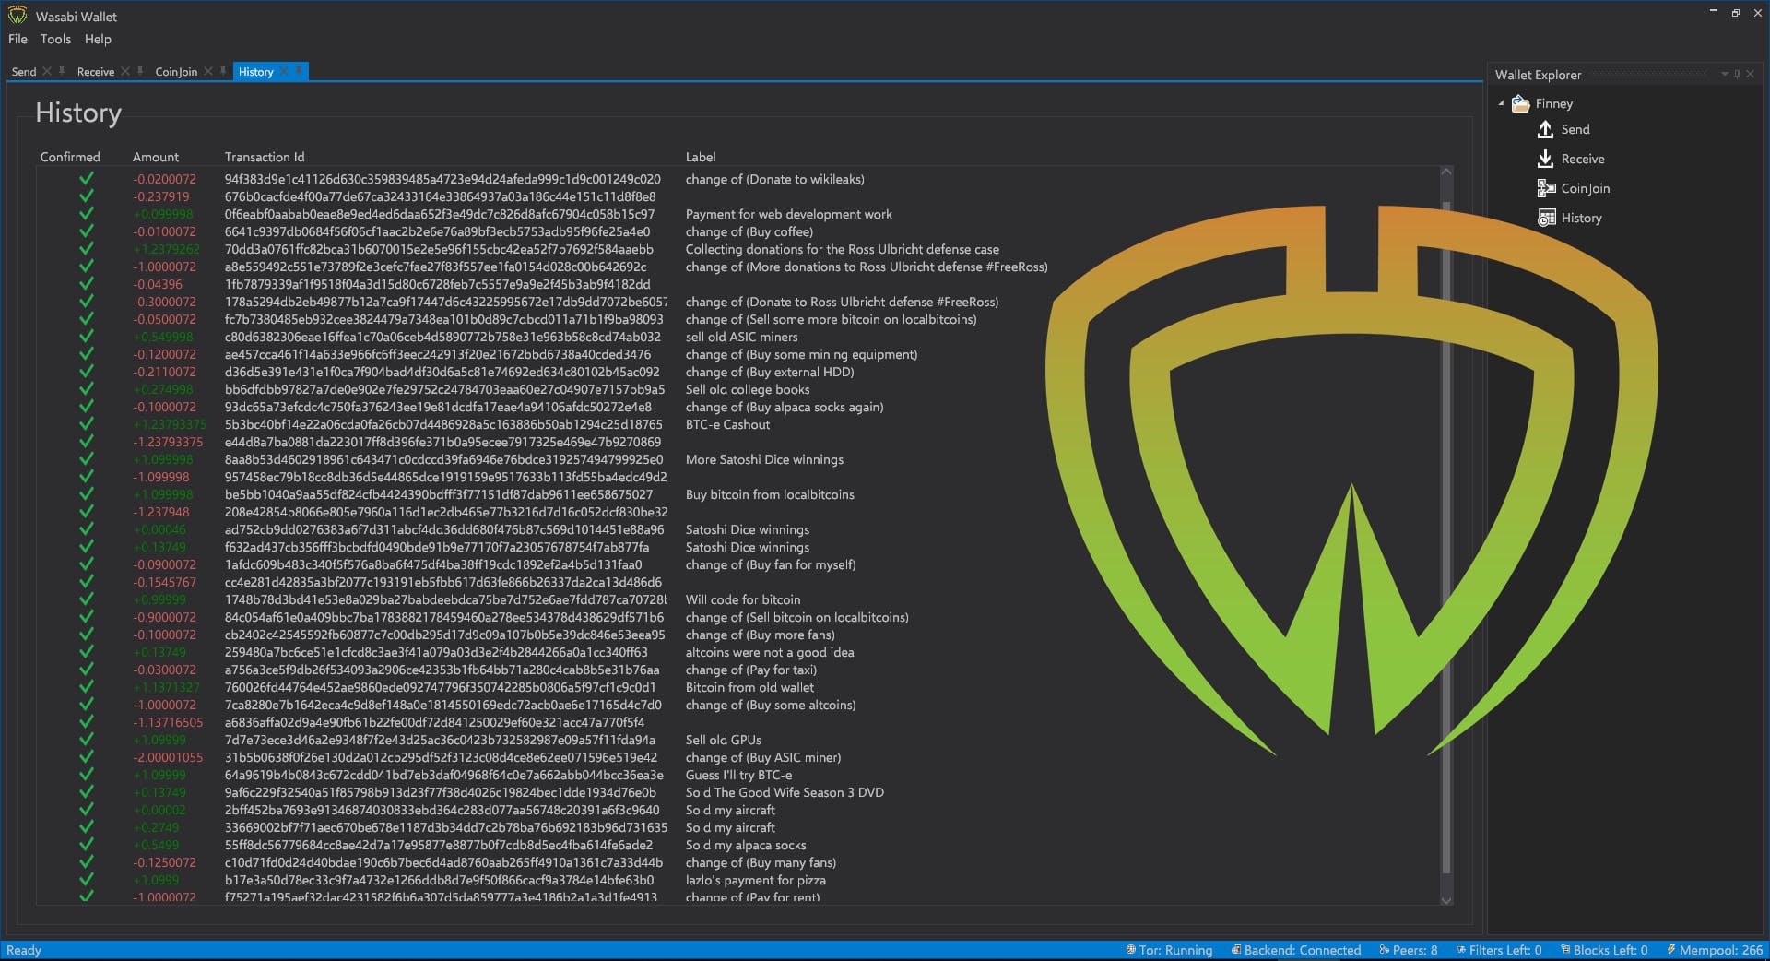Image resolution: width=1770 pixels, height=961 pixels.
Task: Open History under Finney in Wallet Explorer
Action: click(1582, 218)
